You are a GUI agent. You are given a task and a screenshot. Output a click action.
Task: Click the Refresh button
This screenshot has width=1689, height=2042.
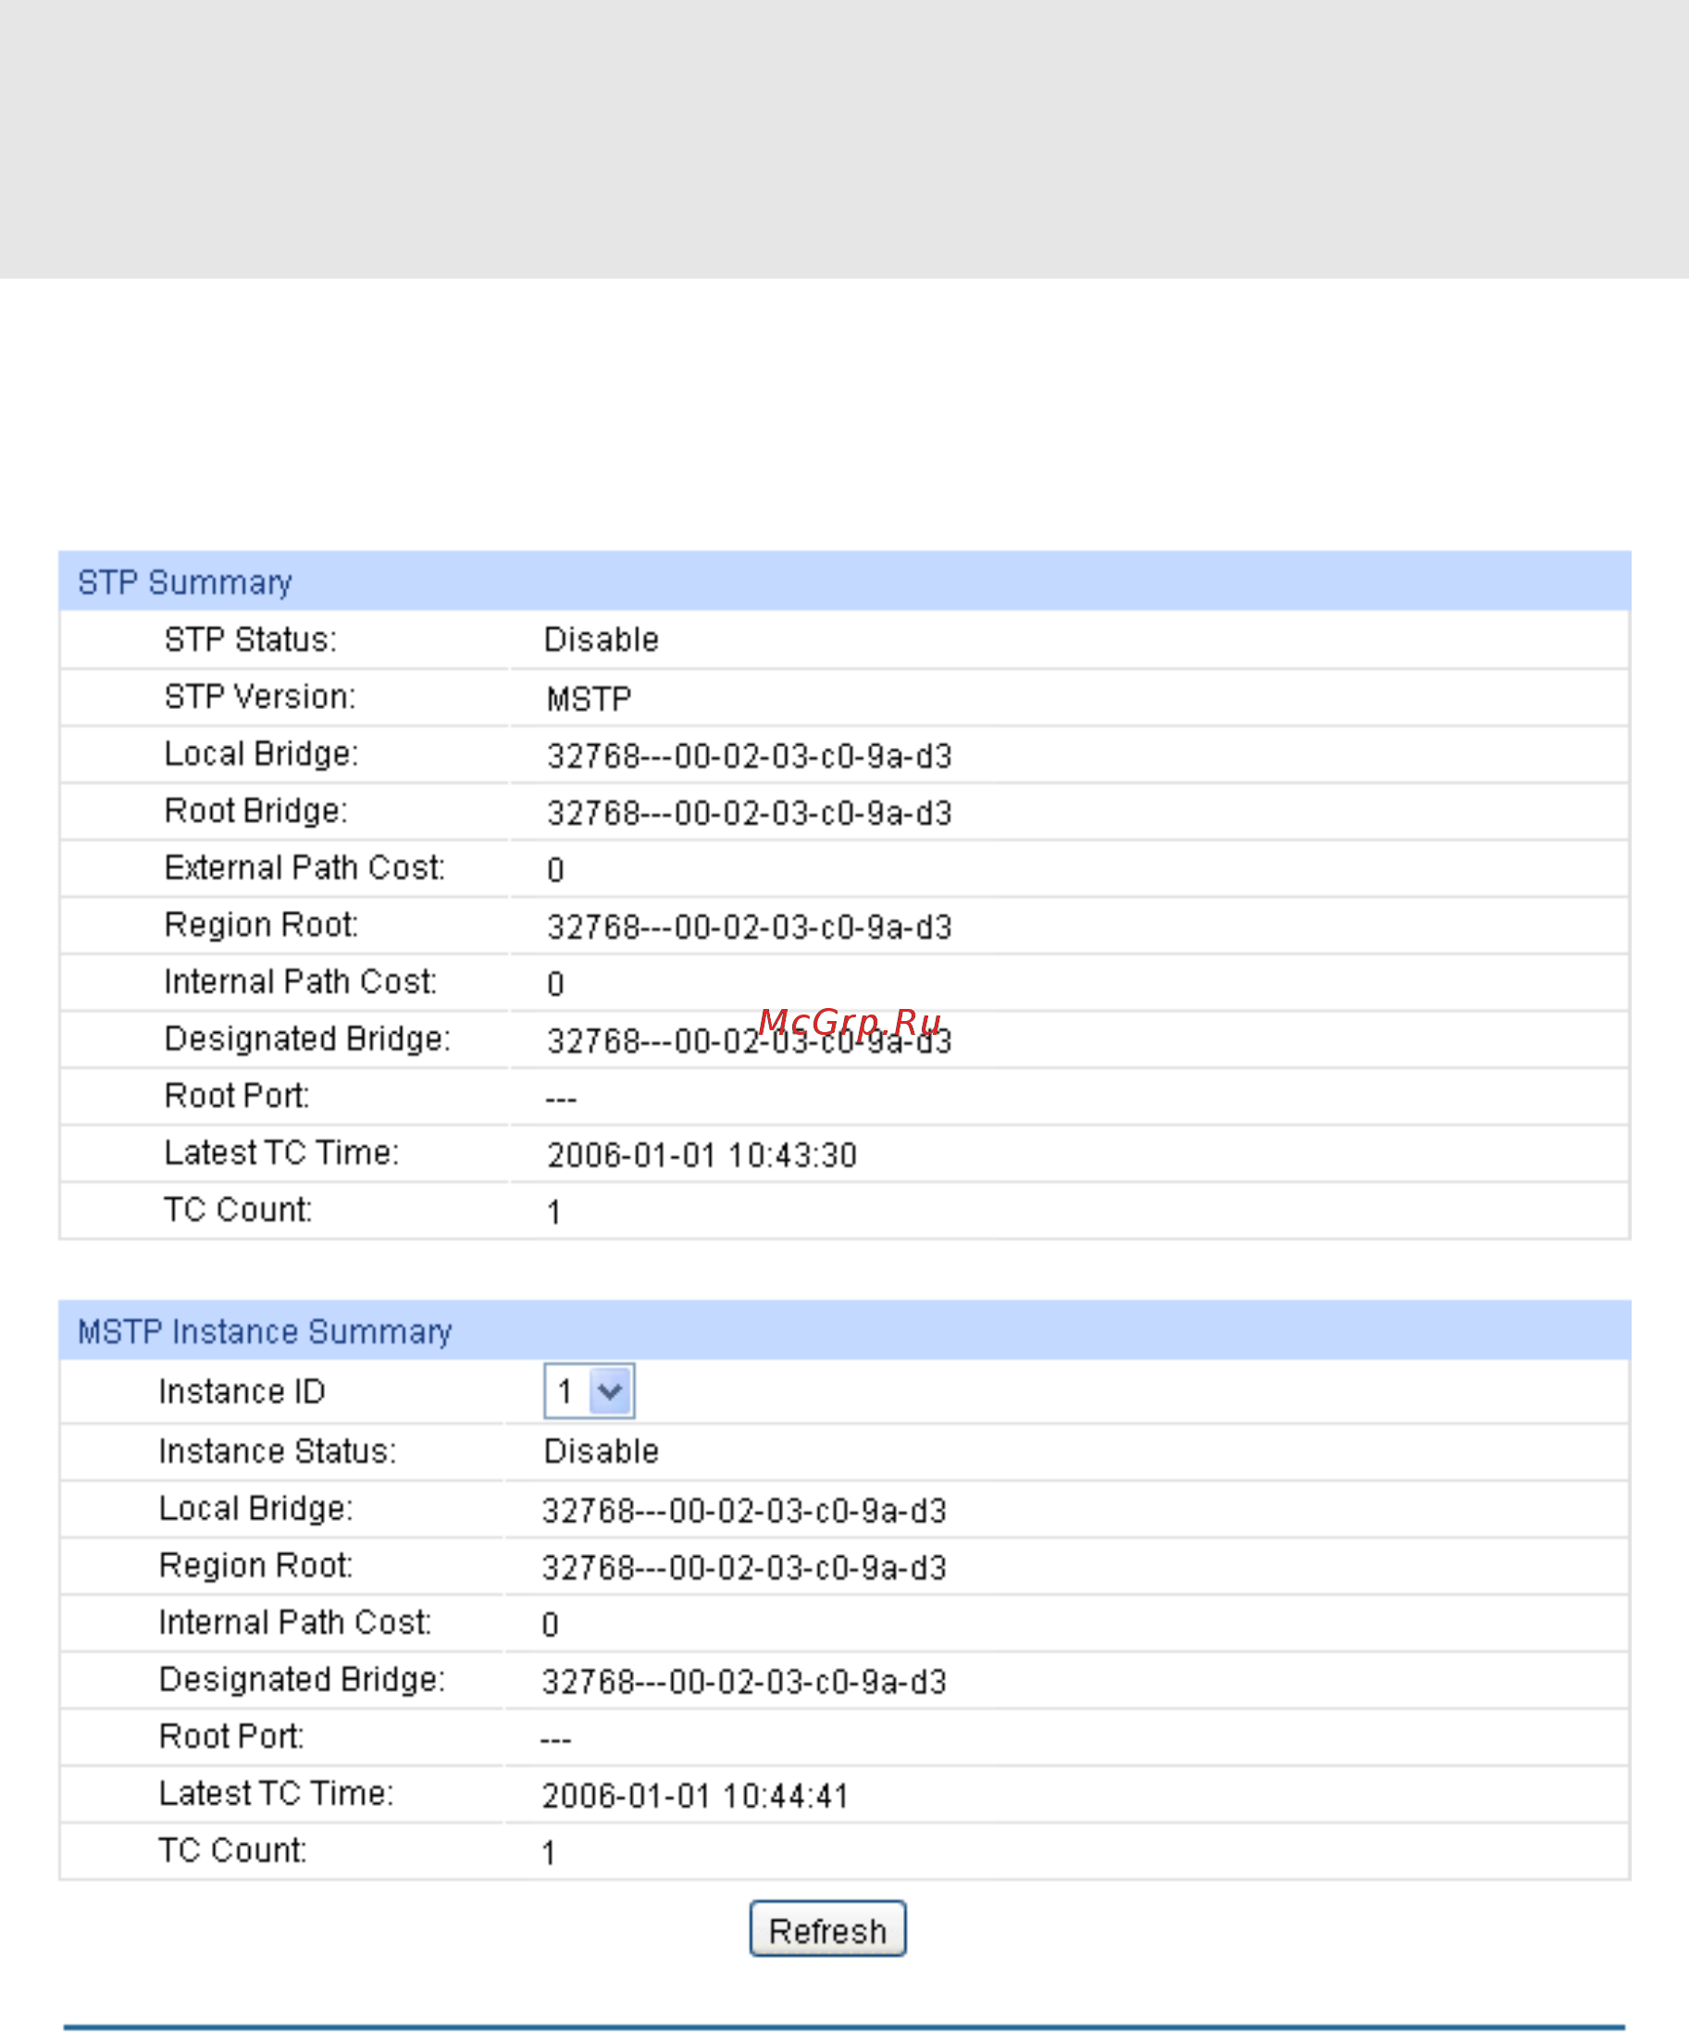[827, 1929]
